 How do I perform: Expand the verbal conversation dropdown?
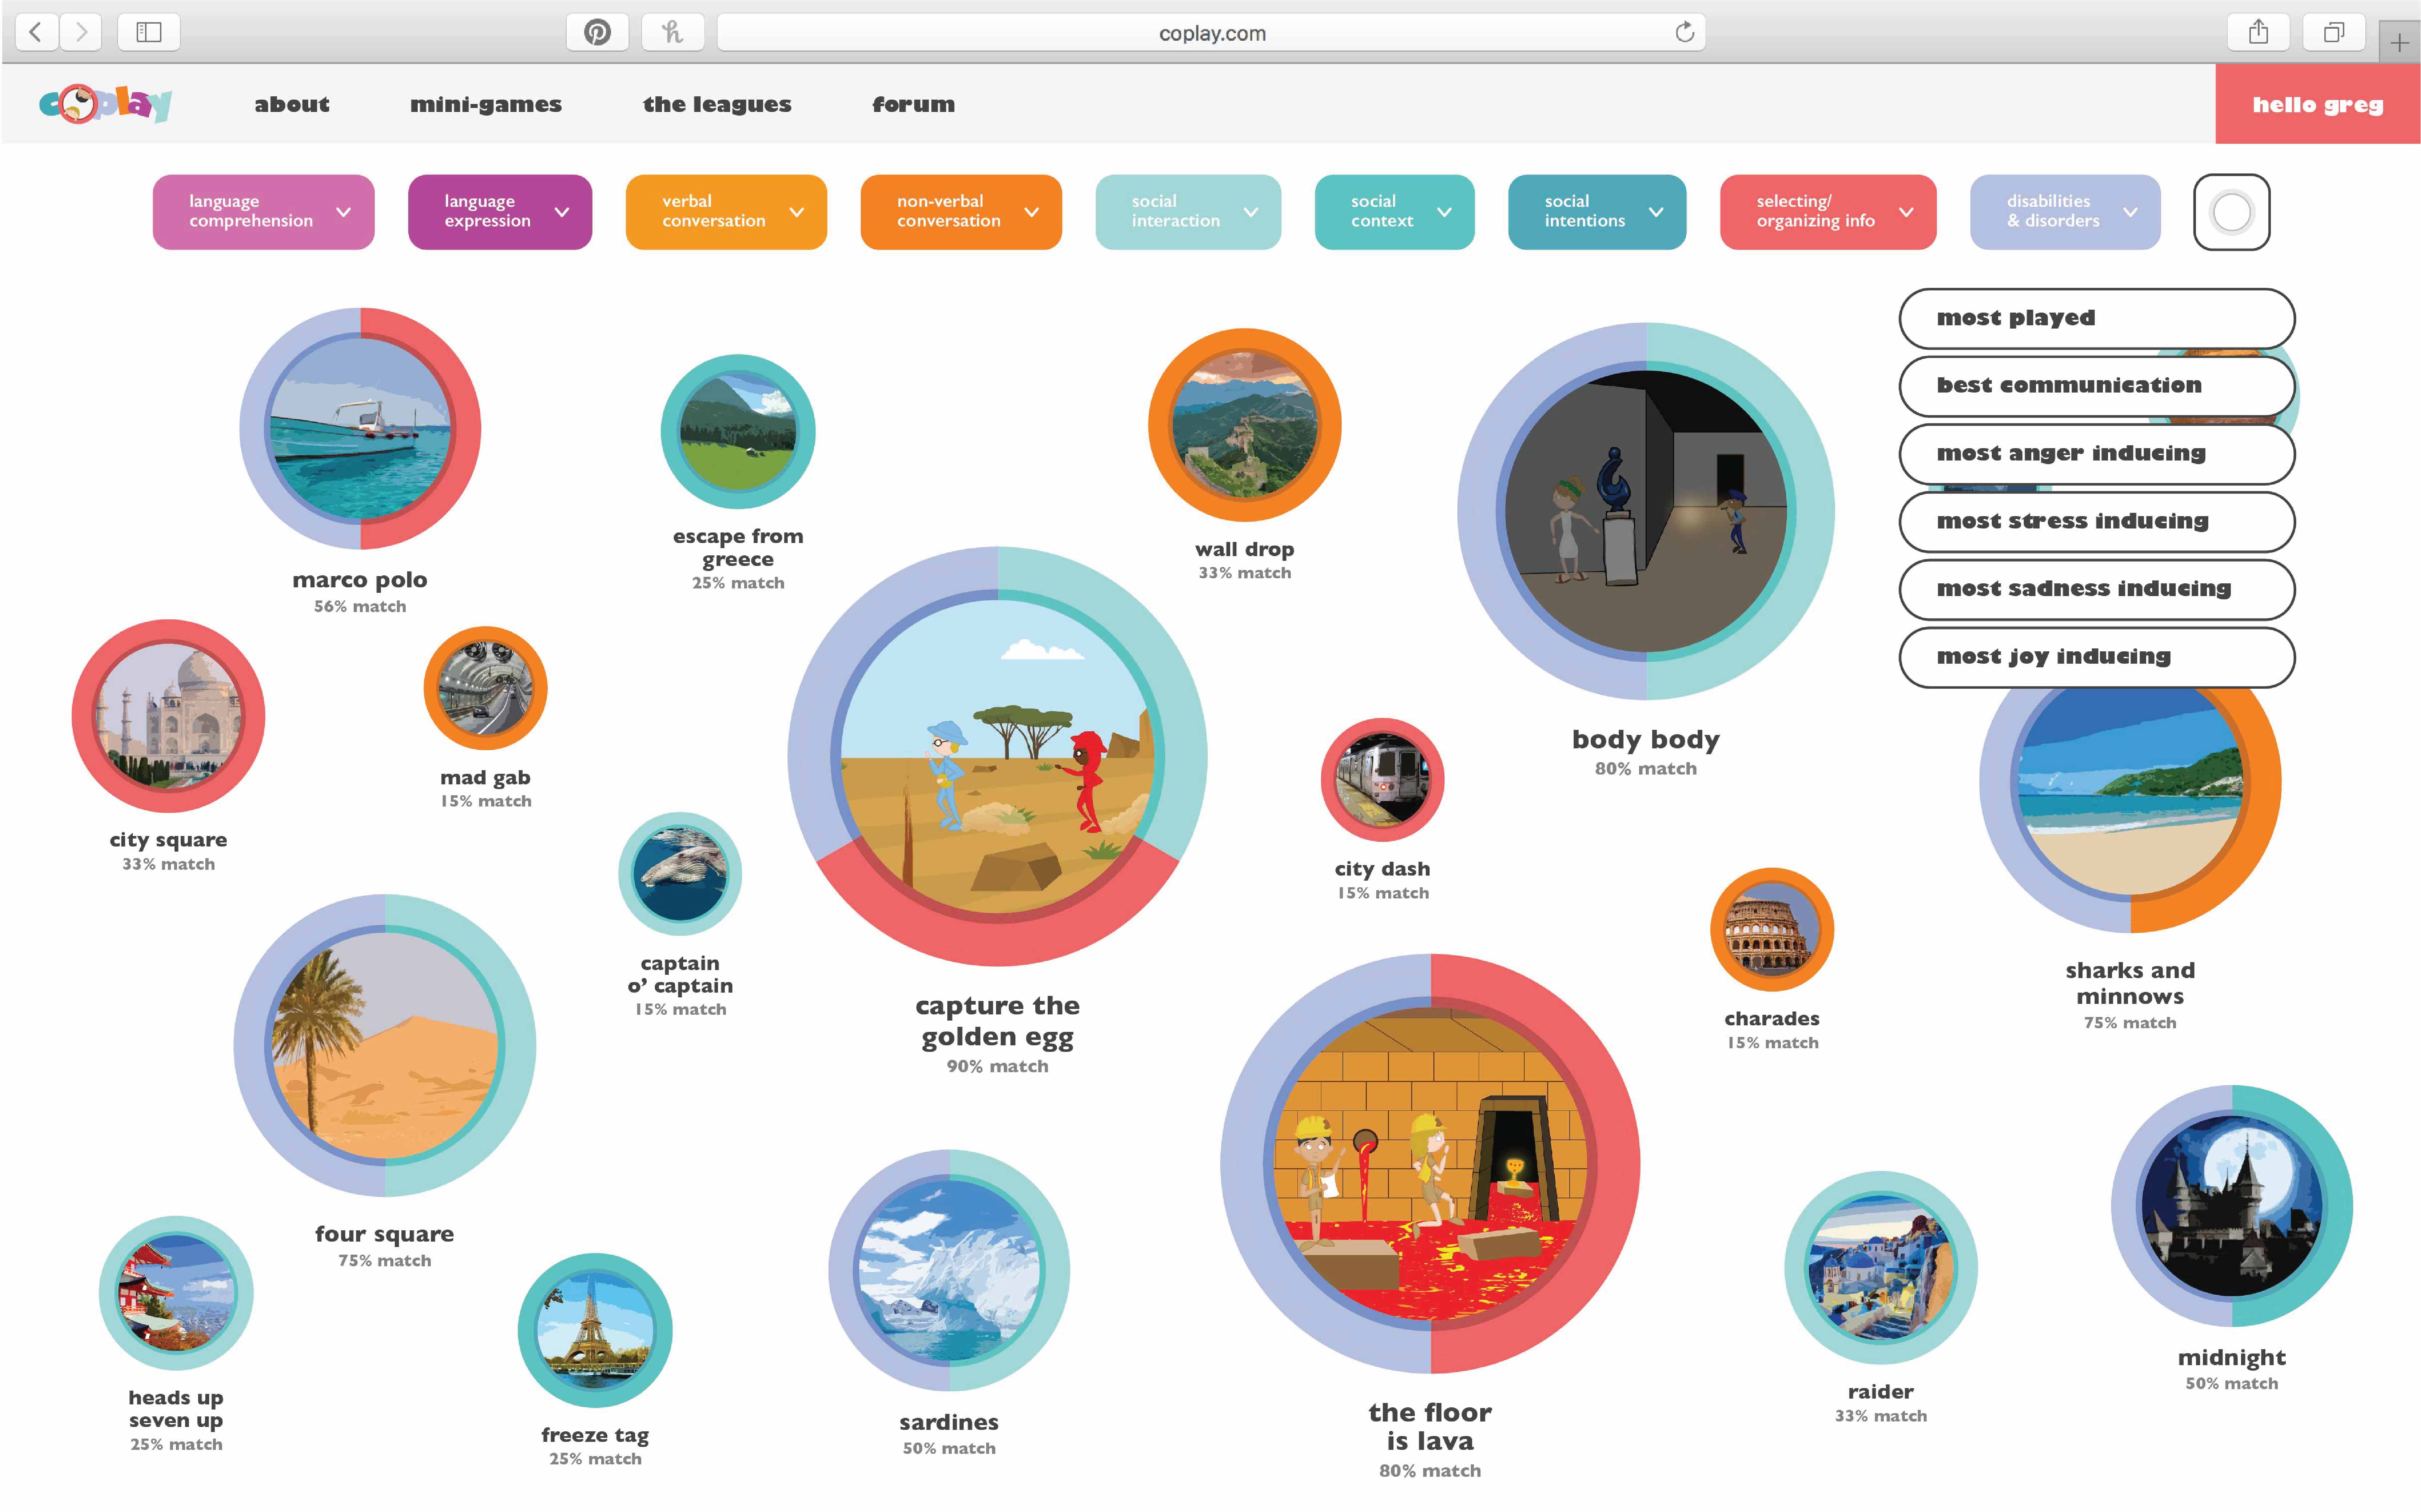point(726,212)
